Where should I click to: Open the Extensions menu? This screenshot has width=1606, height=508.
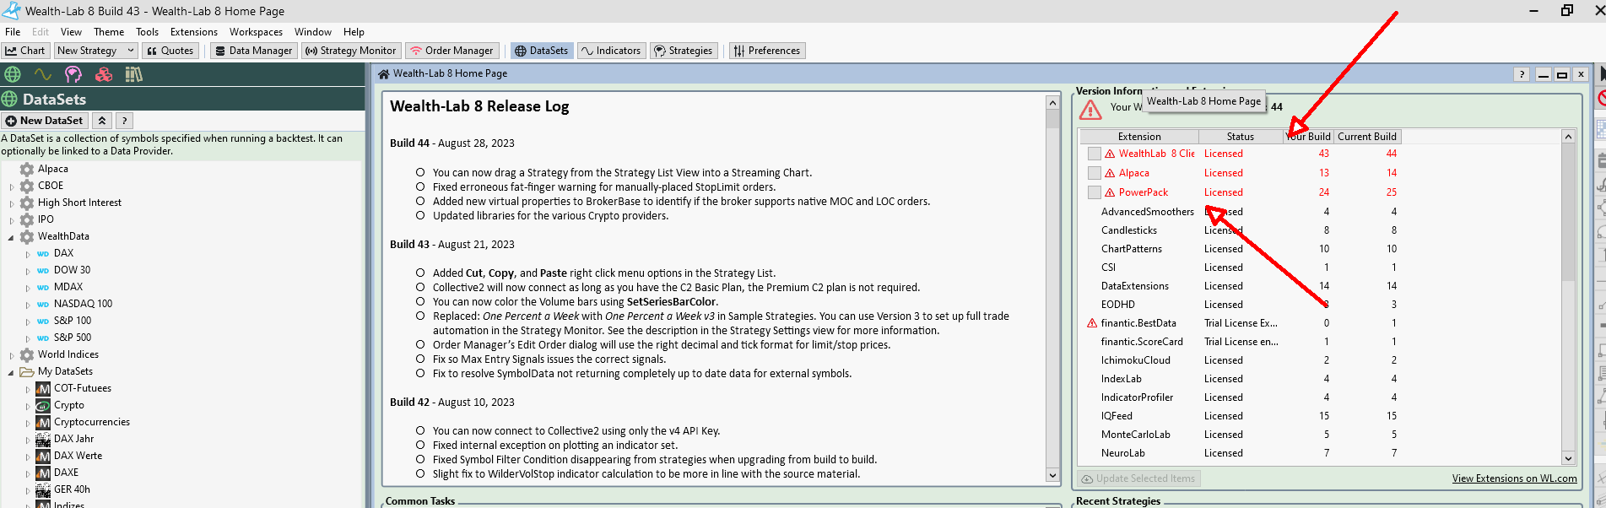(x=194, y=32)
